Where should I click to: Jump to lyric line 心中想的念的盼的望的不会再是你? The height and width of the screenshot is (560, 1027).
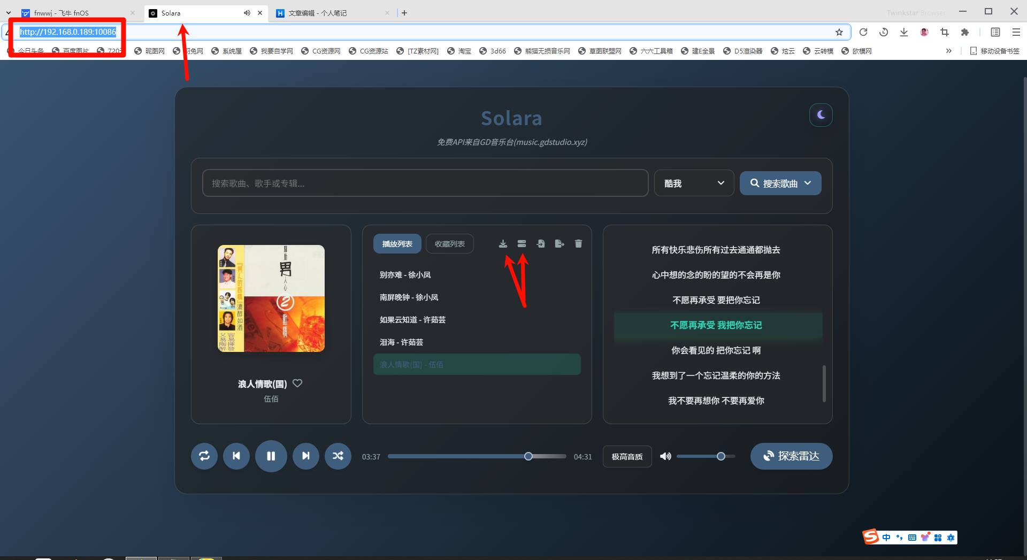716,275
